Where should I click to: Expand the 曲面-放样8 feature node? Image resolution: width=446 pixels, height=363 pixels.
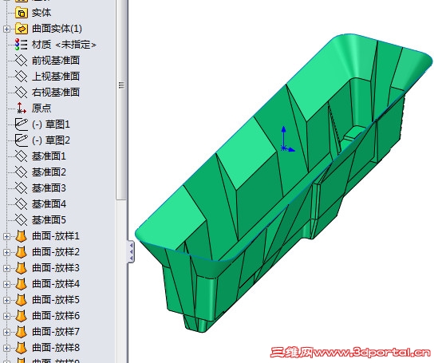coord(6,348)
